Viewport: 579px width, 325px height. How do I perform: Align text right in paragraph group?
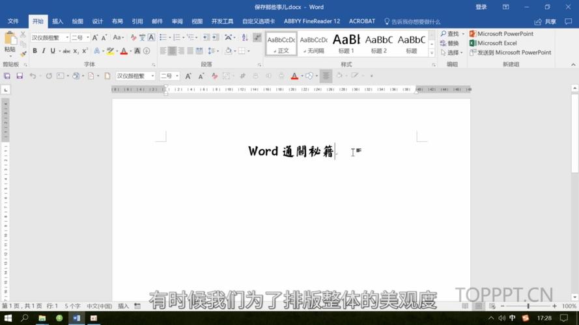pyautogui.click(x=181, y=51)
